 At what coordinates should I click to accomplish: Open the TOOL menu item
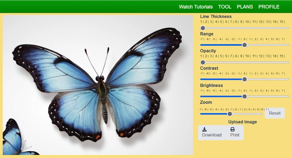[x=225, y=7]
